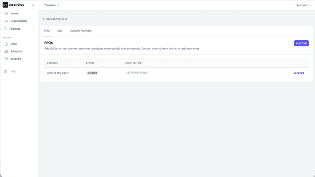The image size is (315, 177).
Task: Open the Help link in sidebar
Action: click(13, 71)
